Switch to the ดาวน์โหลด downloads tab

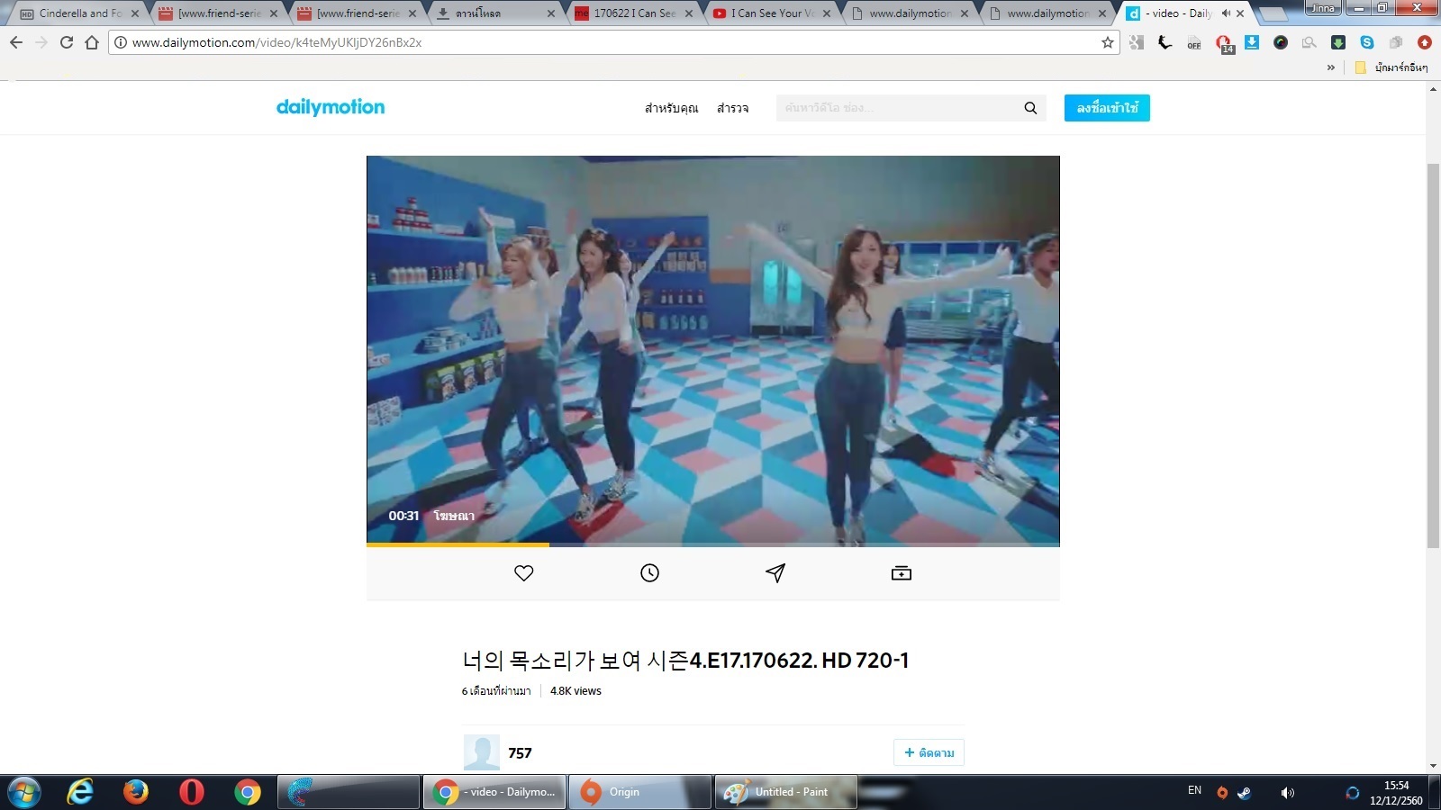click(495, 13)
